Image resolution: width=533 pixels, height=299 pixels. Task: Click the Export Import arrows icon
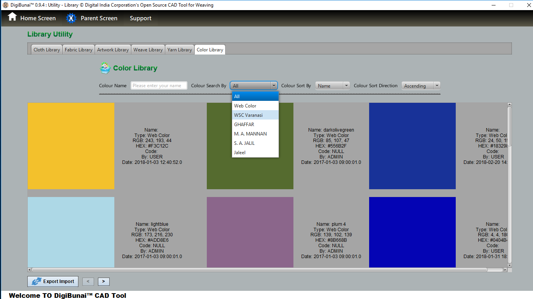(x=37, y=281)
